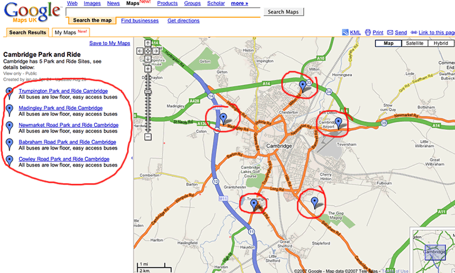Viewport: 455px width, 273px height.
Task: Click the Link to this page link
Action: (437, 32)
